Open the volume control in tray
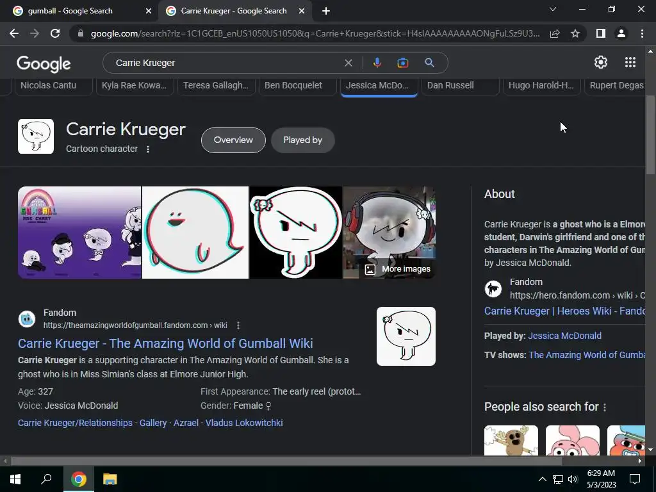The width and height of the screenshot is (656, 492). click(573, 479)
